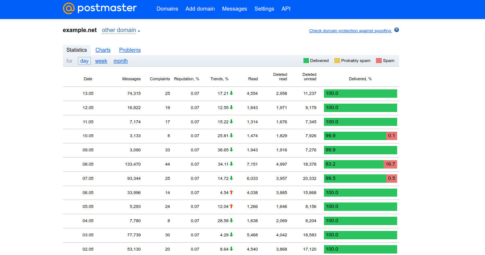Click the 'Deleted unread' column header
Screen dimensions: 485x255
point(309,77)
